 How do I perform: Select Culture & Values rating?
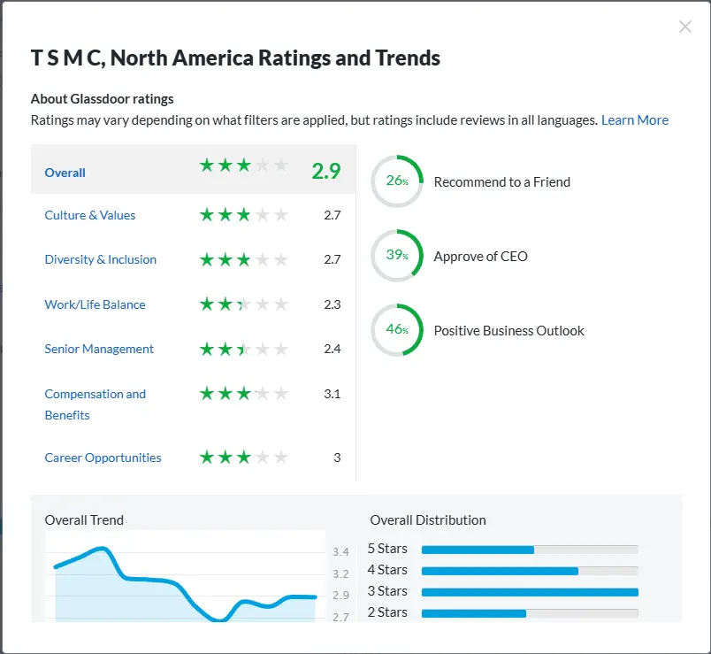pos(90,215)
